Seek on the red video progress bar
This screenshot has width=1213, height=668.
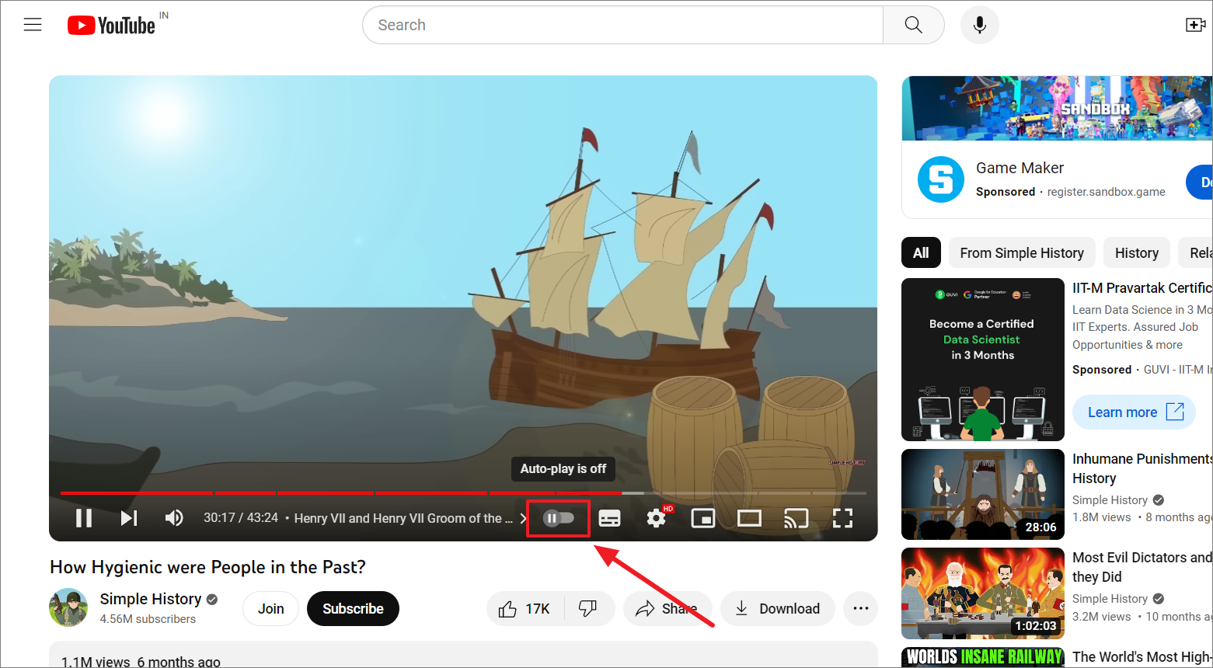point(463,492)
